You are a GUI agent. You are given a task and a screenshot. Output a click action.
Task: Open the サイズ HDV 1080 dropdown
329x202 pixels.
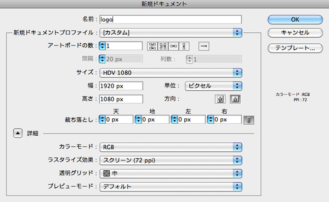[171, 73]
